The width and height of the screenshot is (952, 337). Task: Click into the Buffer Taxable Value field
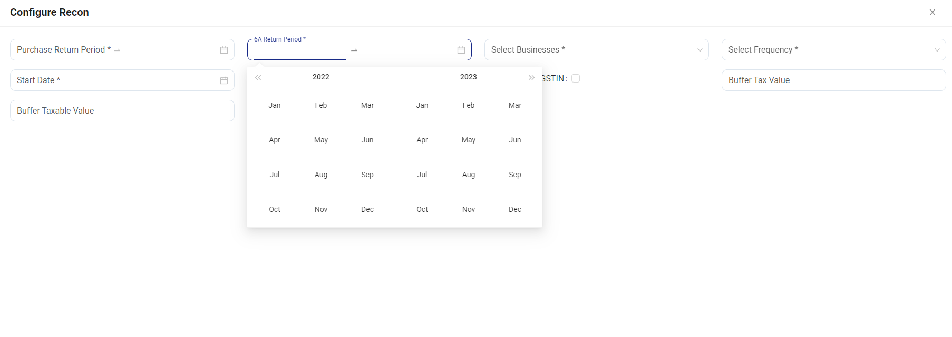[122, 111]
